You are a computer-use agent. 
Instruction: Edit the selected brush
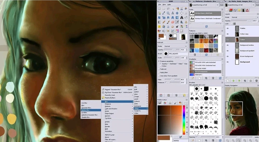(193, 140)
